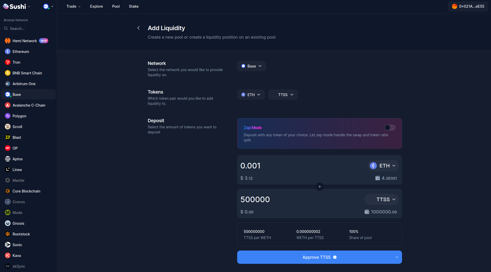Select the Rootstock network icon
Viewport: 491px width, 272px height.
coord(8,234)
